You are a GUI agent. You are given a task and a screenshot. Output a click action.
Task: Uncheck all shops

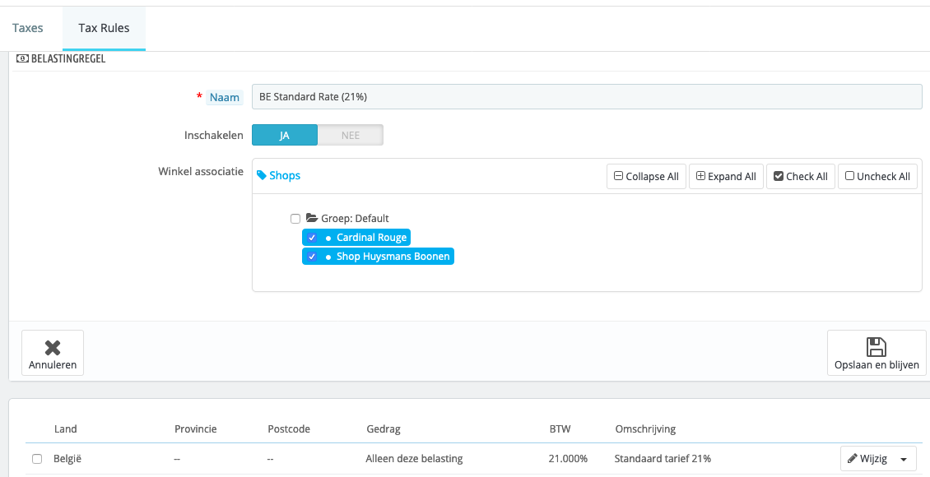click(x=877, y=176)
